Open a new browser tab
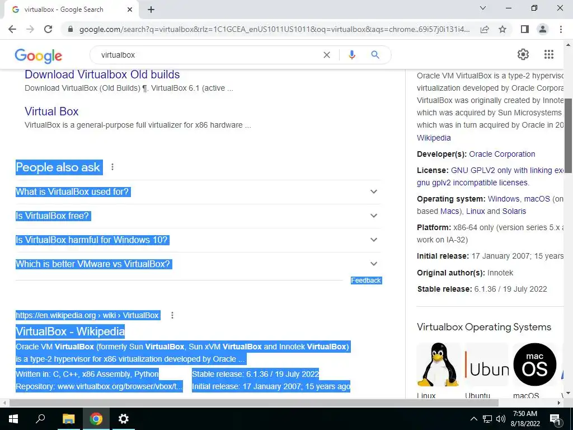This screenshot has width=573, height=430. tap(151, 10)
